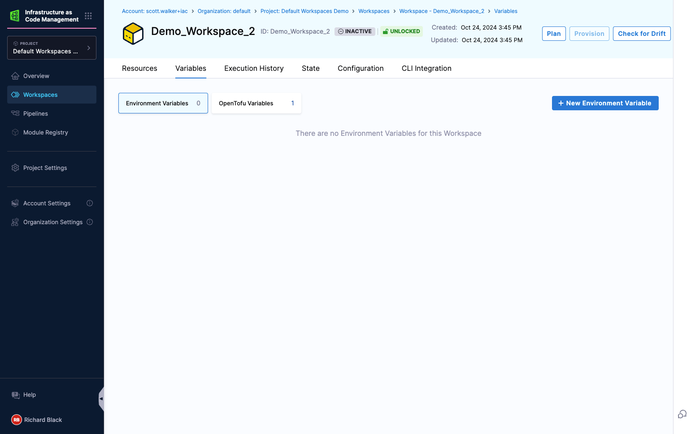Open the Configuration tab
Screen dimensions: 691x434
pyautogui.click(x=361, y=69)
